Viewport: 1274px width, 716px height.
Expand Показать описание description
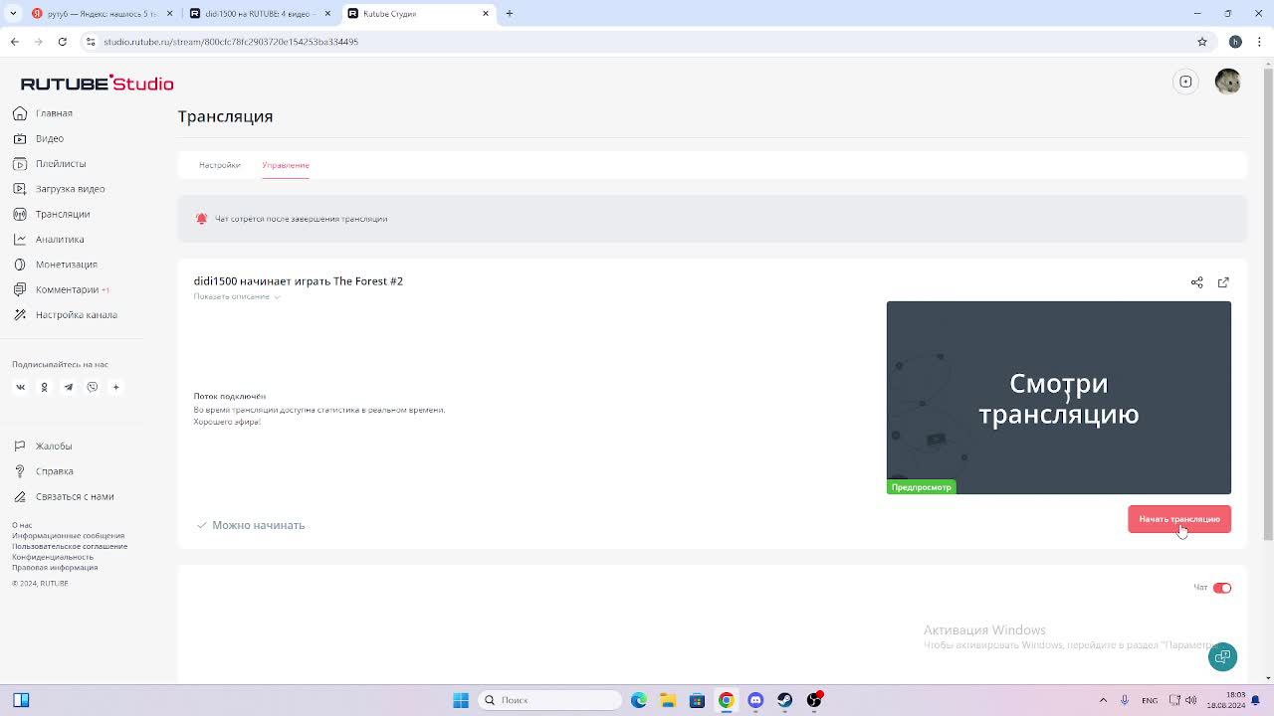237,296
